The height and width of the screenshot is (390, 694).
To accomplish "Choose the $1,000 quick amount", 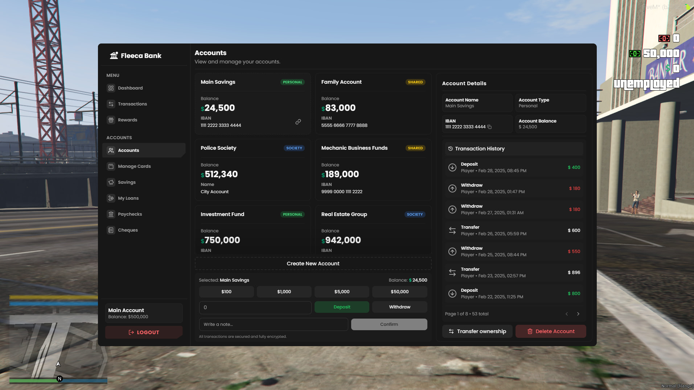I will pos(284,292).
